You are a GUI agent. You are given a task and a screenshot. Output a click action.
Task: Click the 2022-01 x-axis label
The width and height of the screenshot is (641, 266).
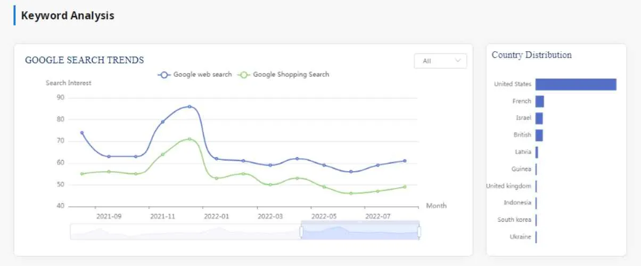[x=217, y=216]
